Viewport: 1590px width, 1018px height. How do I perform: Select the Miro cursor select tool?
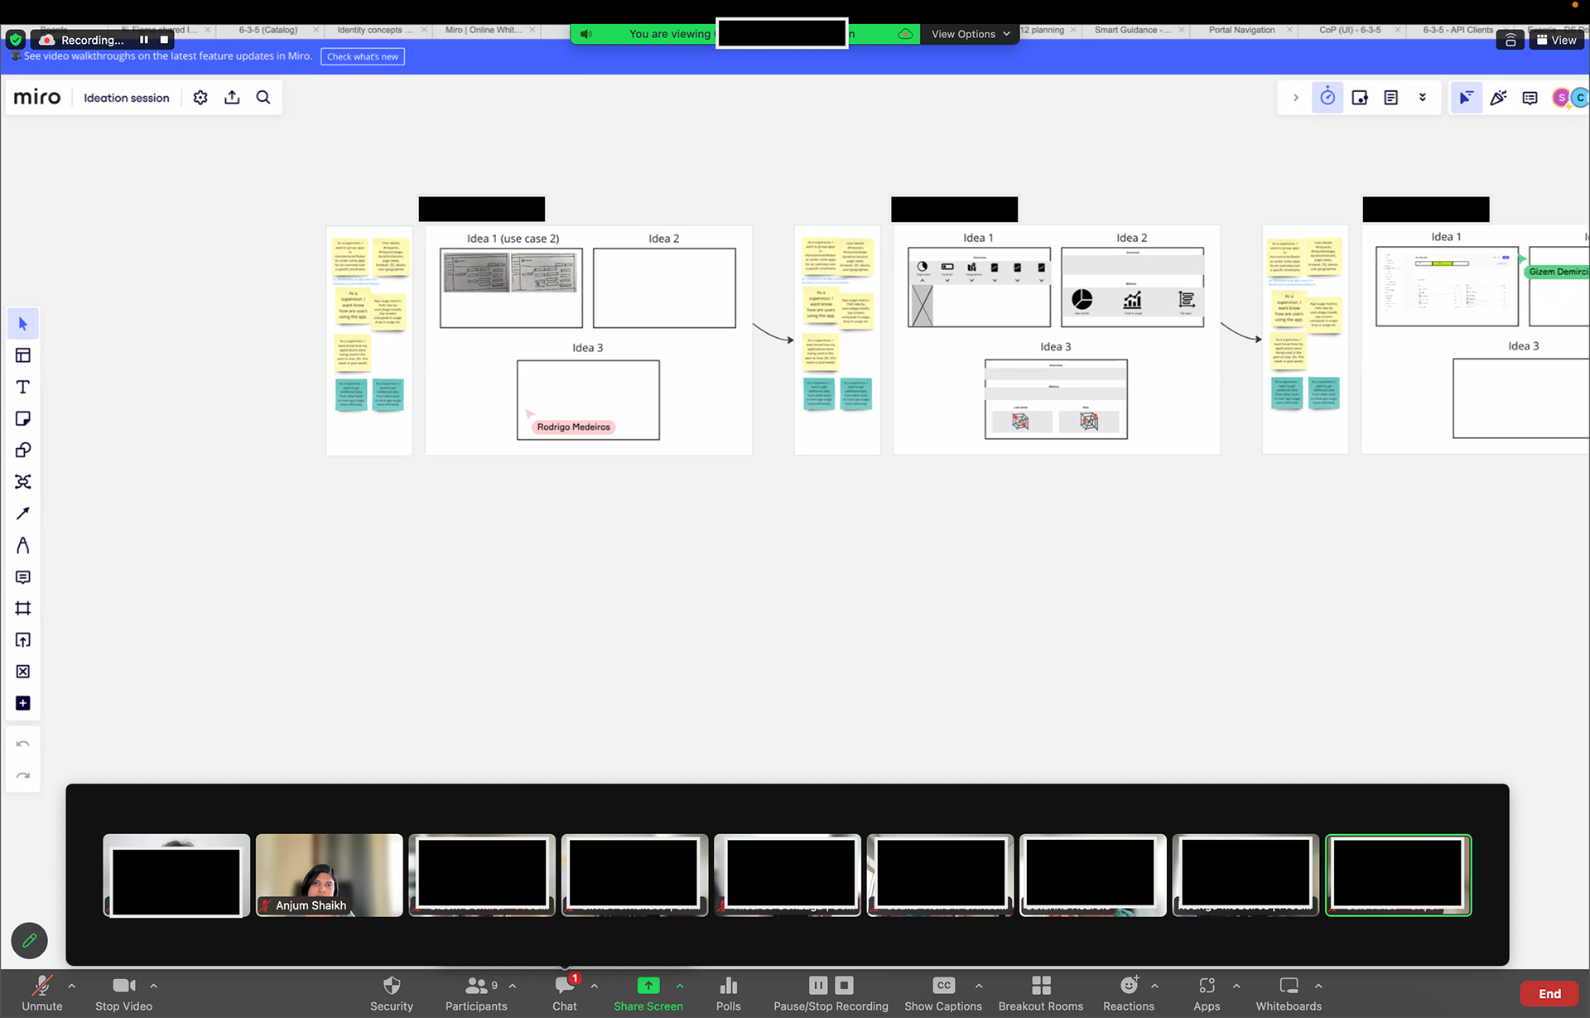click(23, 324)
